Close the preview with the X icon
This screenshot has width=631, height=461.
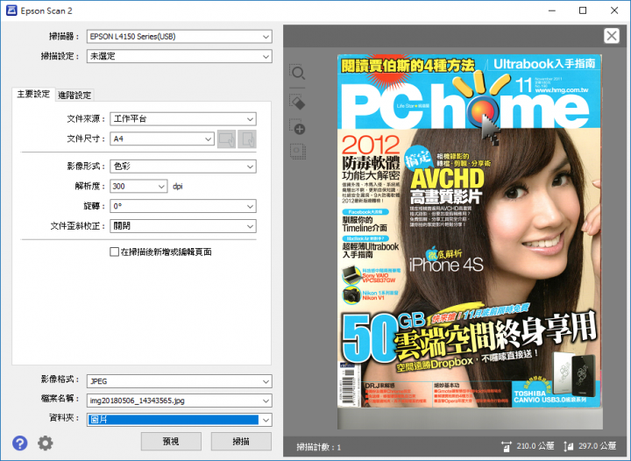pyautogui.click(x=612, y=36)
